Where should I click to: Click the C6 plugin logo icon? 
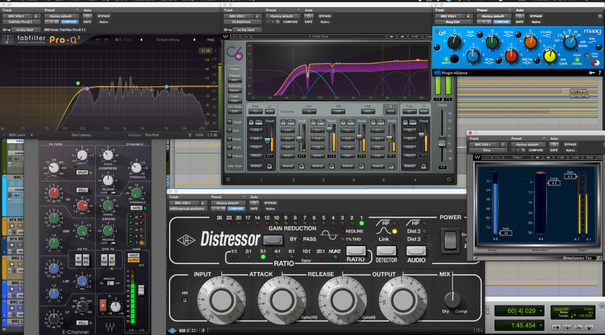[233, 53]
